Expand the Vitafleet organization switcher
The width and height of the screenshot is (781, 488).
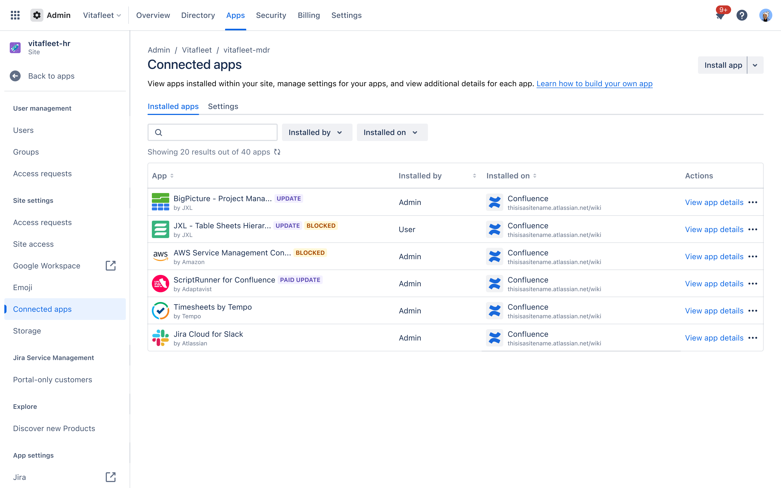coord(102,15)
